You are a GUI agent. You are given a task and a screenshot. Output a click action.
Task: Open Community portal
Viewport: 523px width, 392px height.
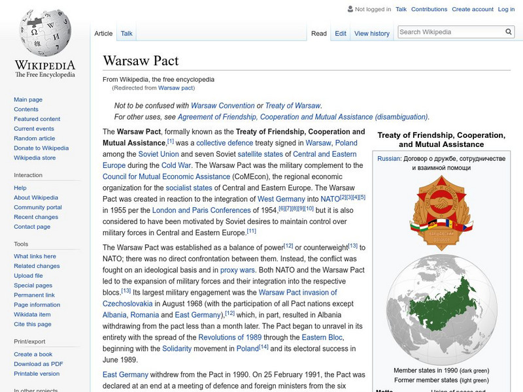click(x=38, y=207)
